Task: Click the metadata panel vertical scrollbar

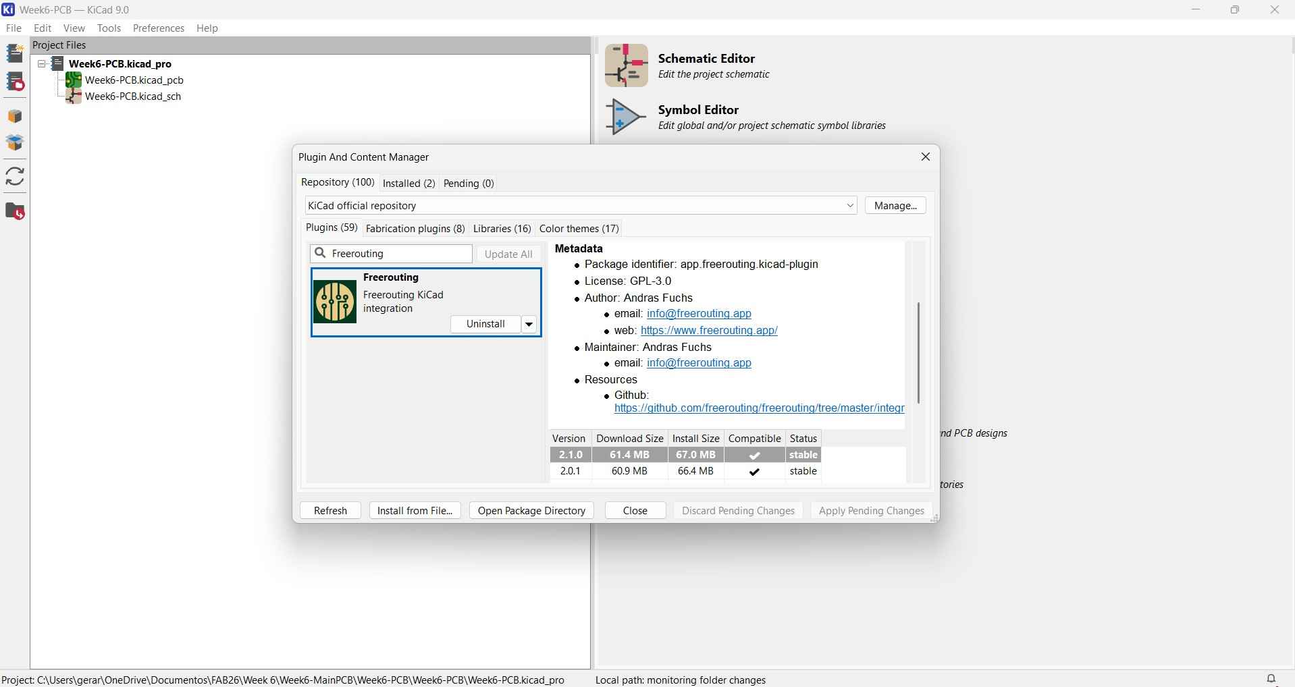Action: point(918,353)
